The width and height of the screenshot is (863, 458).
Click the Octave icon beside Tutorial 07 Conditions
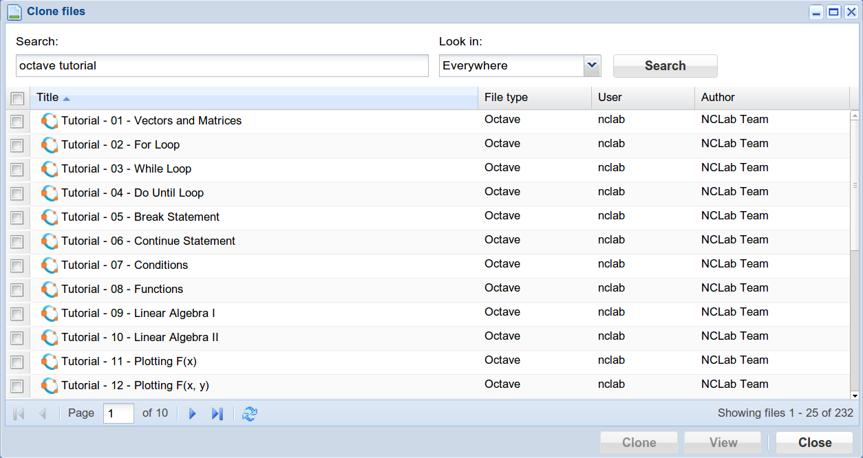(x=50, y=265)
